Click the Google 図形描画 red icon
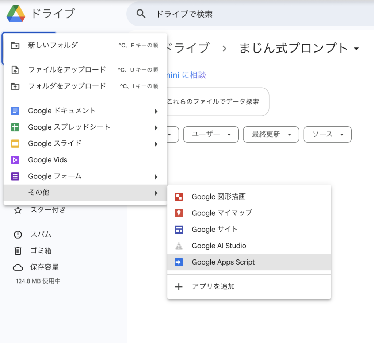The image size is (374, 343). 179,197
